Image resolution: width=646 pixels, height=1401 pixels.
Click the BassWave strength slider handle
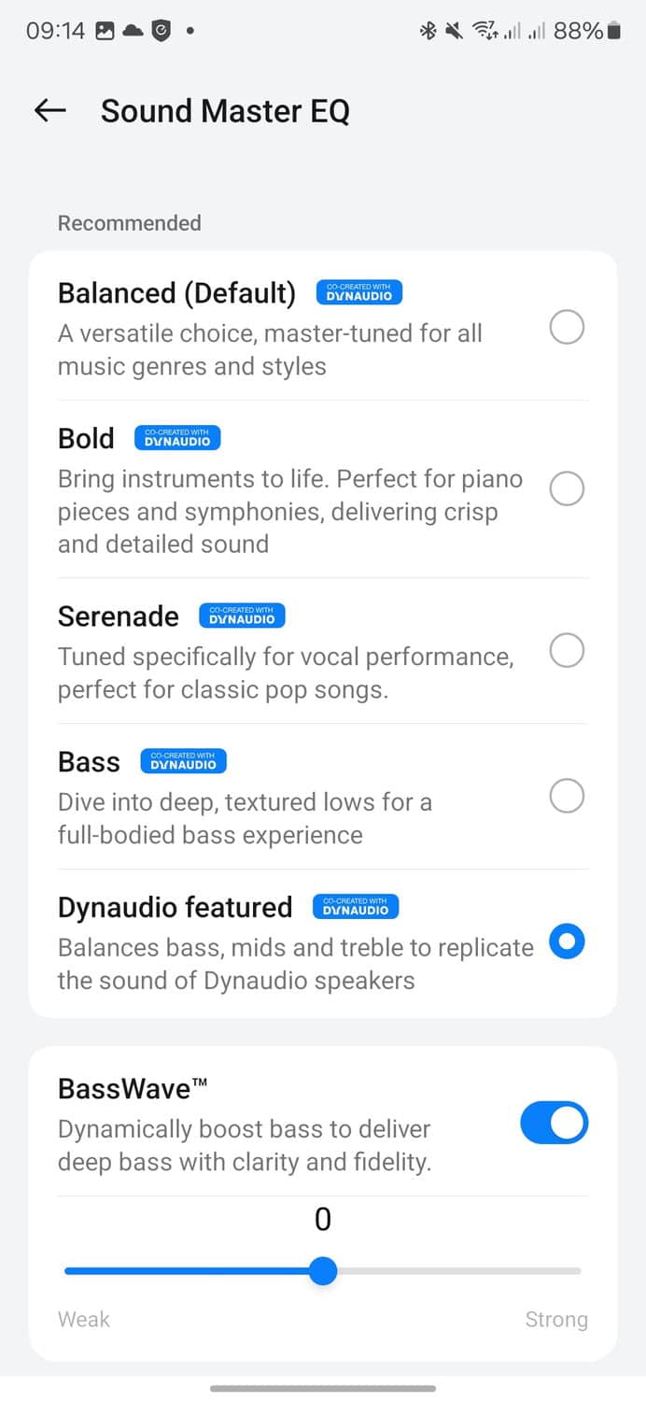click(x=323, y=1271)
